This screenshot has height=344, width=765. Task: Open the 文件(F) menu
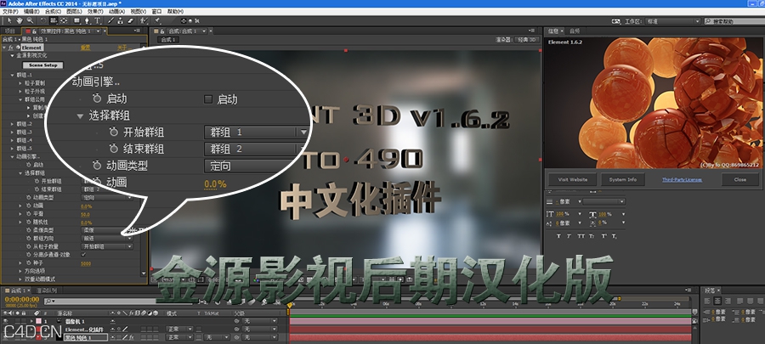[10, 11]
